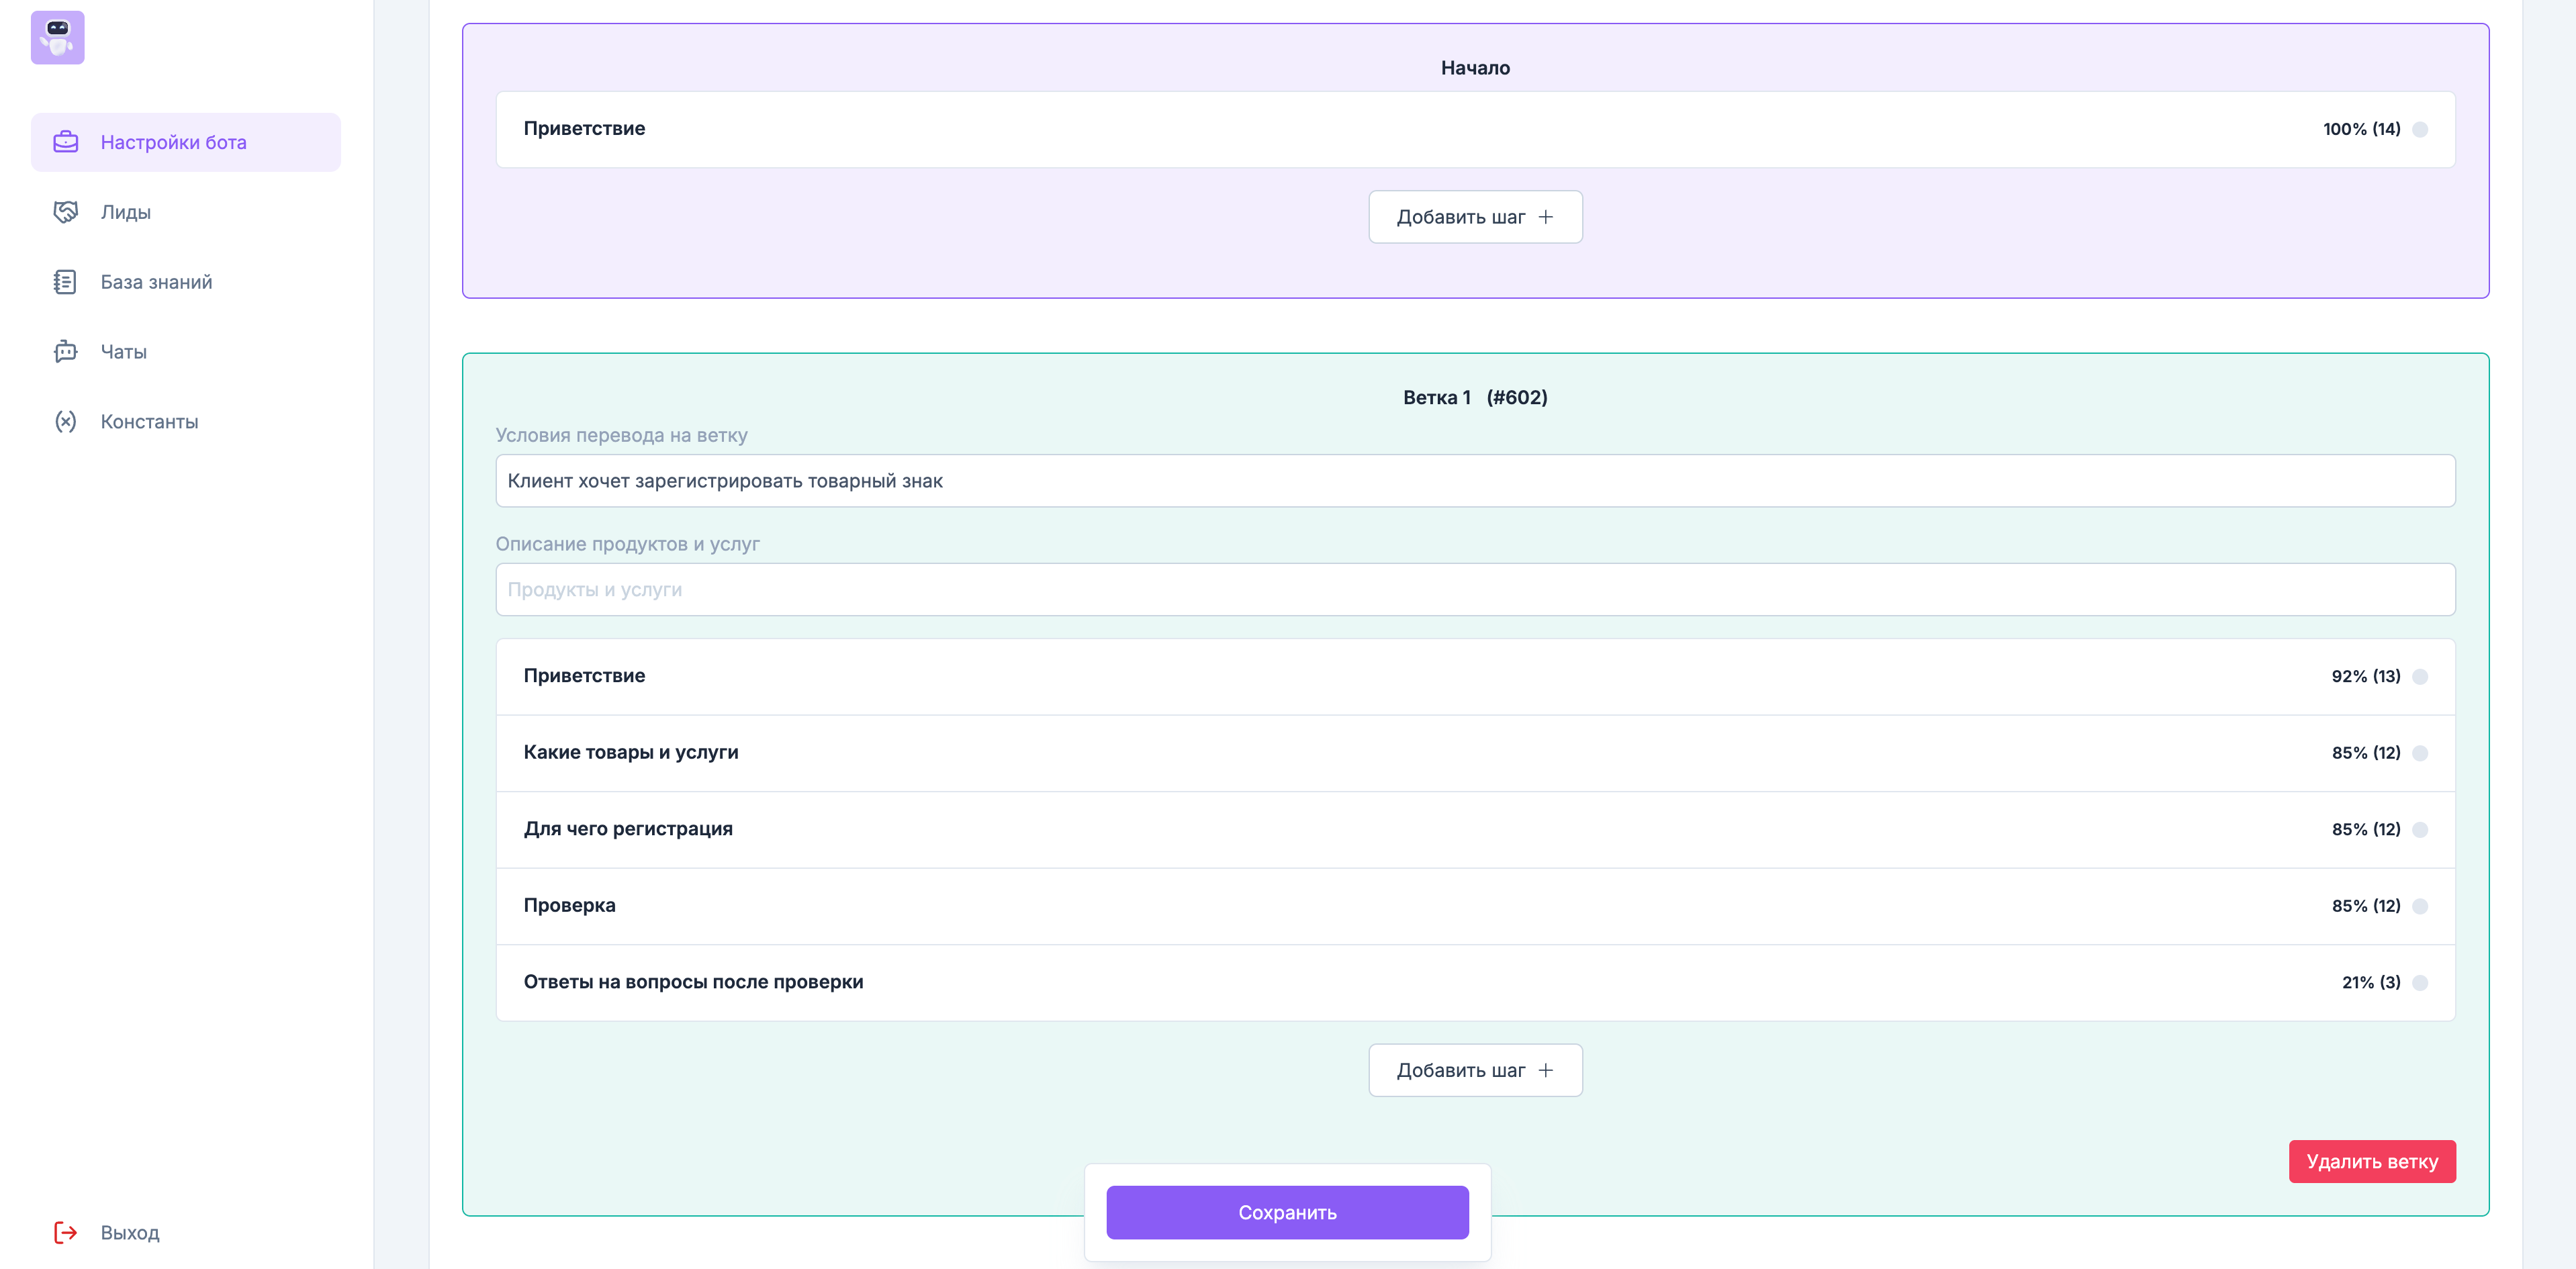Toggle status dot next to 21% (3)
Screen dimensions: 2576x1269
point(2419,983)
